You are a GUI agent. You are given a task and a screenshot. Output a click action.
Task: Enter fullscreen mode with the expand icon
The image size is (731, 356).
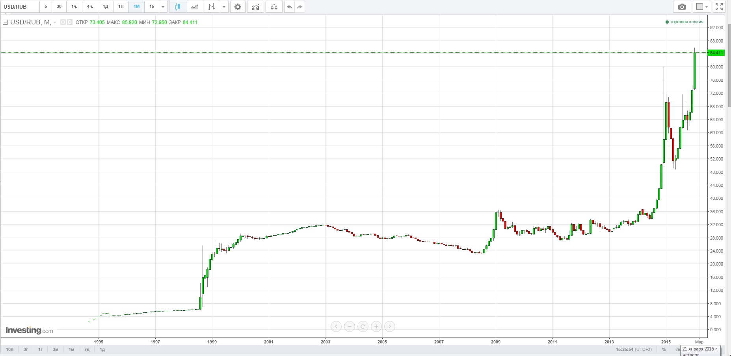pyautogui.click(x=719, y=7)
